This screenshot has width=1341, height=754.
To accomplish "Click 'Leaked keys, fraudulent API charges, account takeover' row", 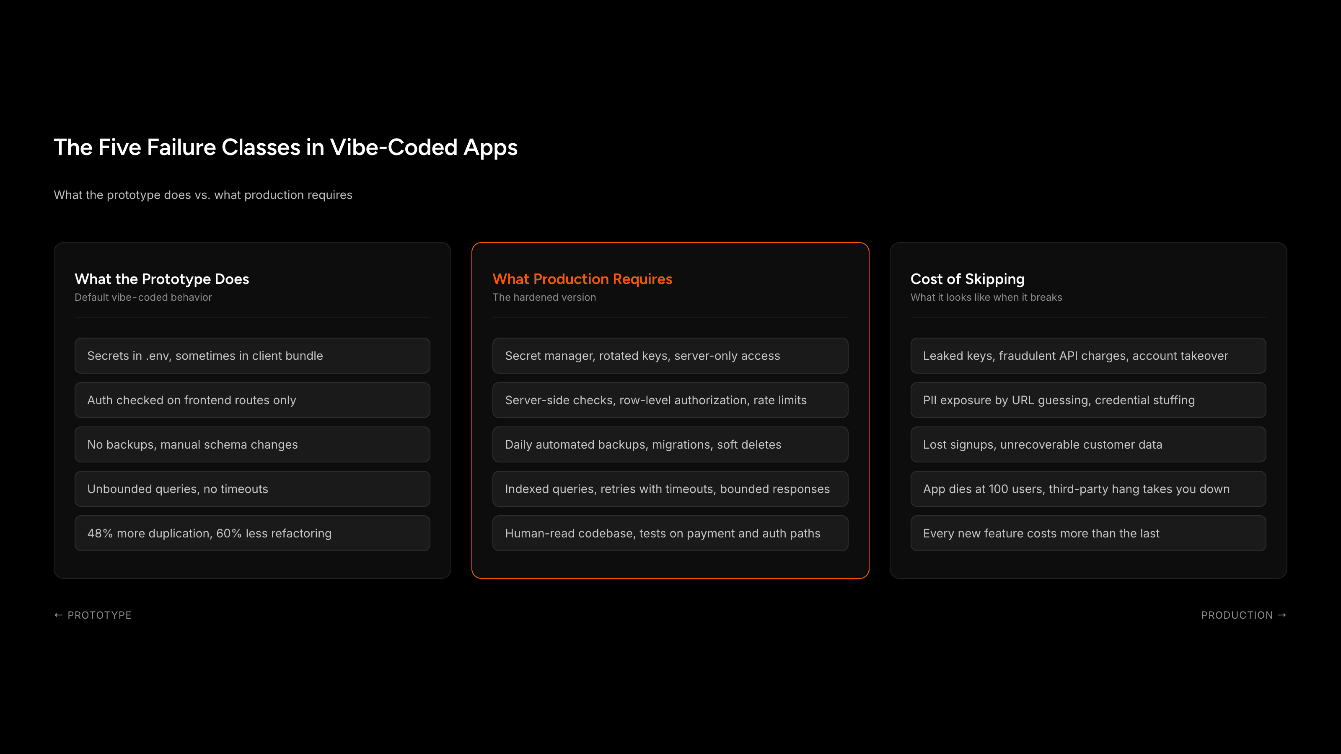I will click(1089, 356).
